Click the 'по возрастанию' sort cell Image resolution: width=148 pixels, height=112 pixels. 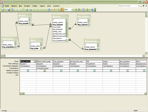(x=44, y=68)
